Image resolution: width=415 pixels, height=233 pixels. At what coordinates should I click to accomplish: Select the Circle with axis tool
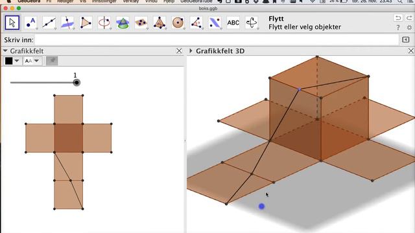pyautogui.click(x=104, y=23)
